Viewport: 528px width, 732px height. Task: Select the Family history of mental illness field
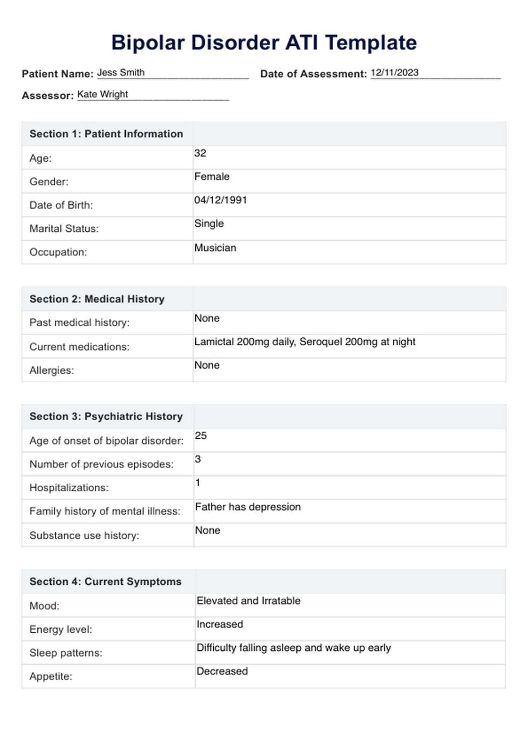(x=349, y=511)
